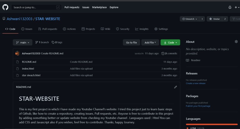
Task: Open README.md row commit message
Action: pyautogui.click(x=81, y=62)
